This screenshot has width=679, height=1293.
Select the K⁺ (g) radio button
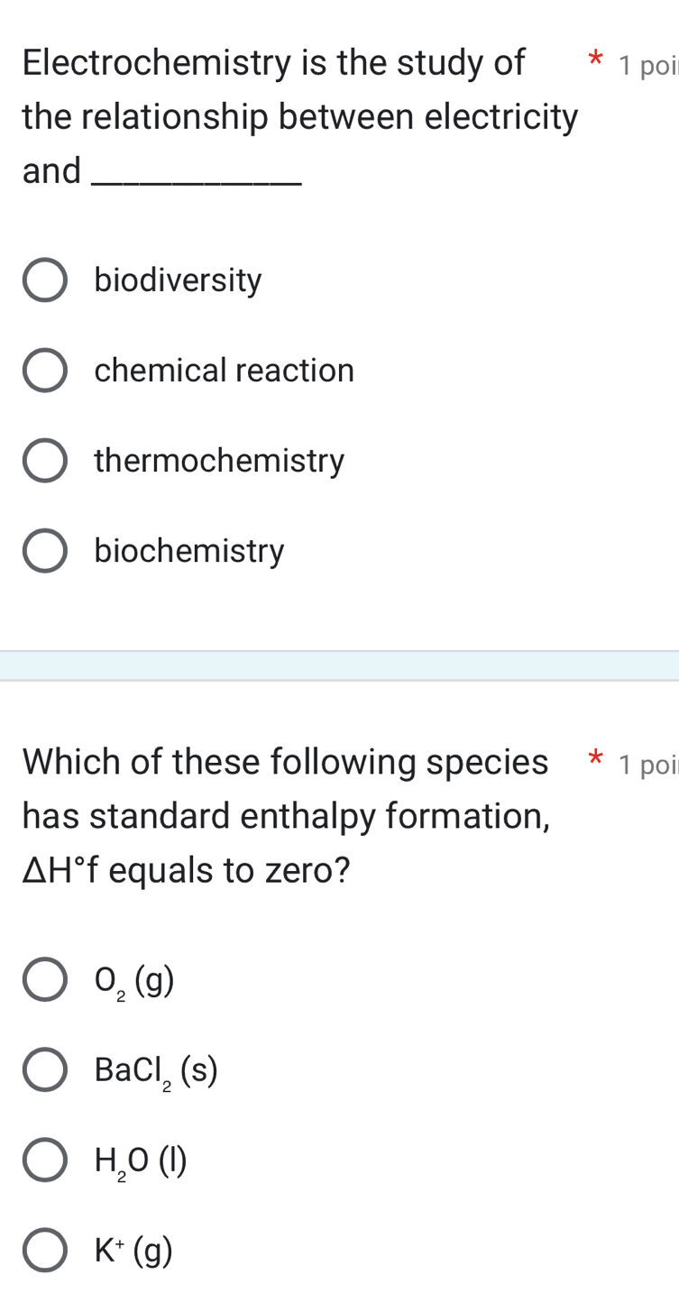coord(44,1251)
